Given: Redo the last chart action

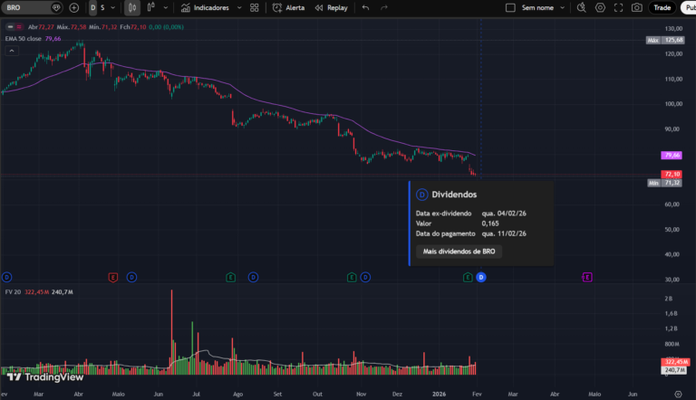Looking at the screenshot, I should pos(384,7).
